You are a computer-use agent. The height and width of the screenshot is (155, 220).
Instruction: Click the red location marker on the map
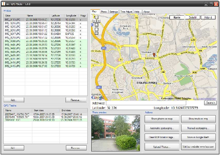[x=154, y=55]
